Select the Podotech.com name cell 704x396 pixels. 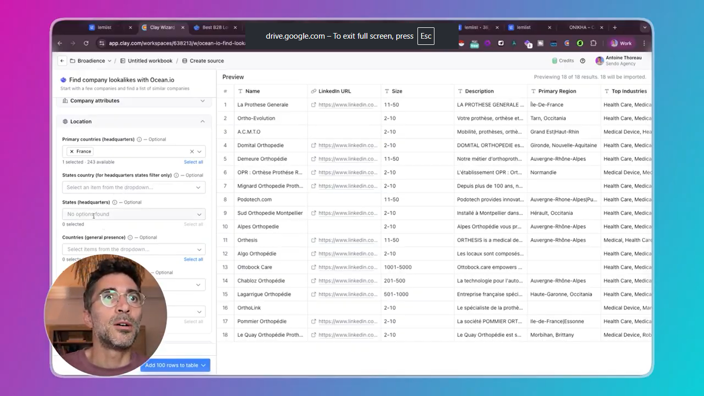point(271,200)
